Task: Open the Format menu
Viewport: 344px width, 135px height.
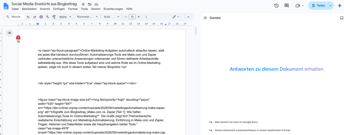Action: coord(73,9)
